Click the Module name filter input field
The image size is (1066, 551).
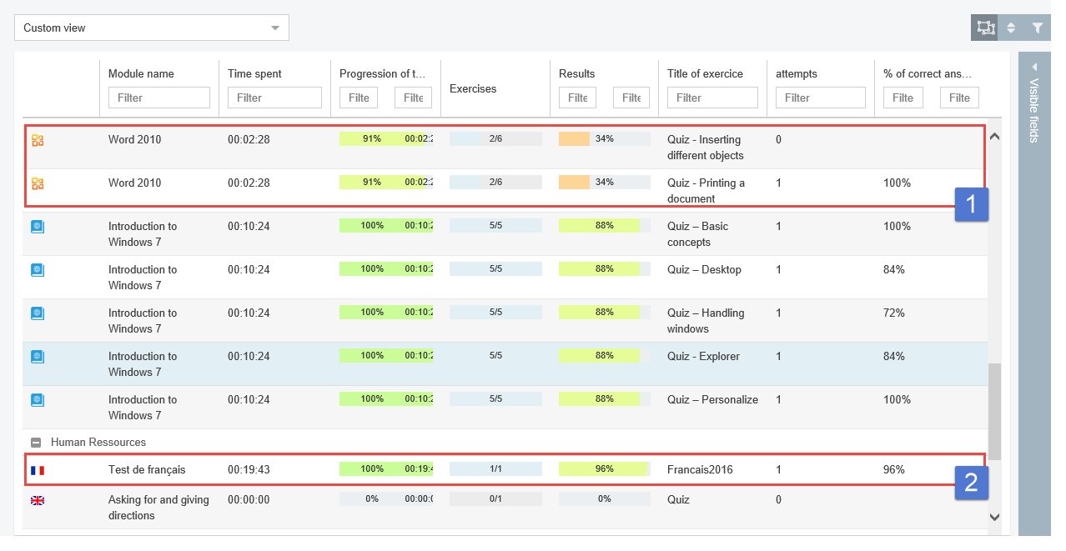(158, 98)
